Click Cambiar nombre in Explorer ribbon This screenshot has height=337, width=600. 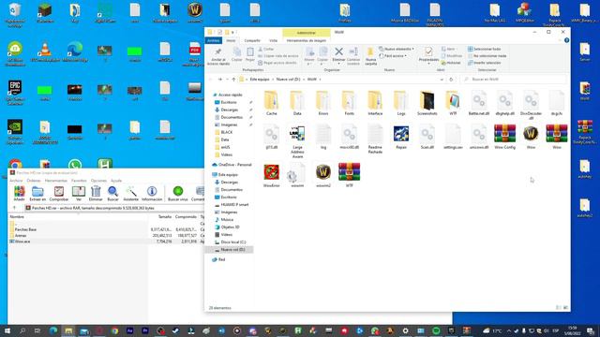(353, 56)
